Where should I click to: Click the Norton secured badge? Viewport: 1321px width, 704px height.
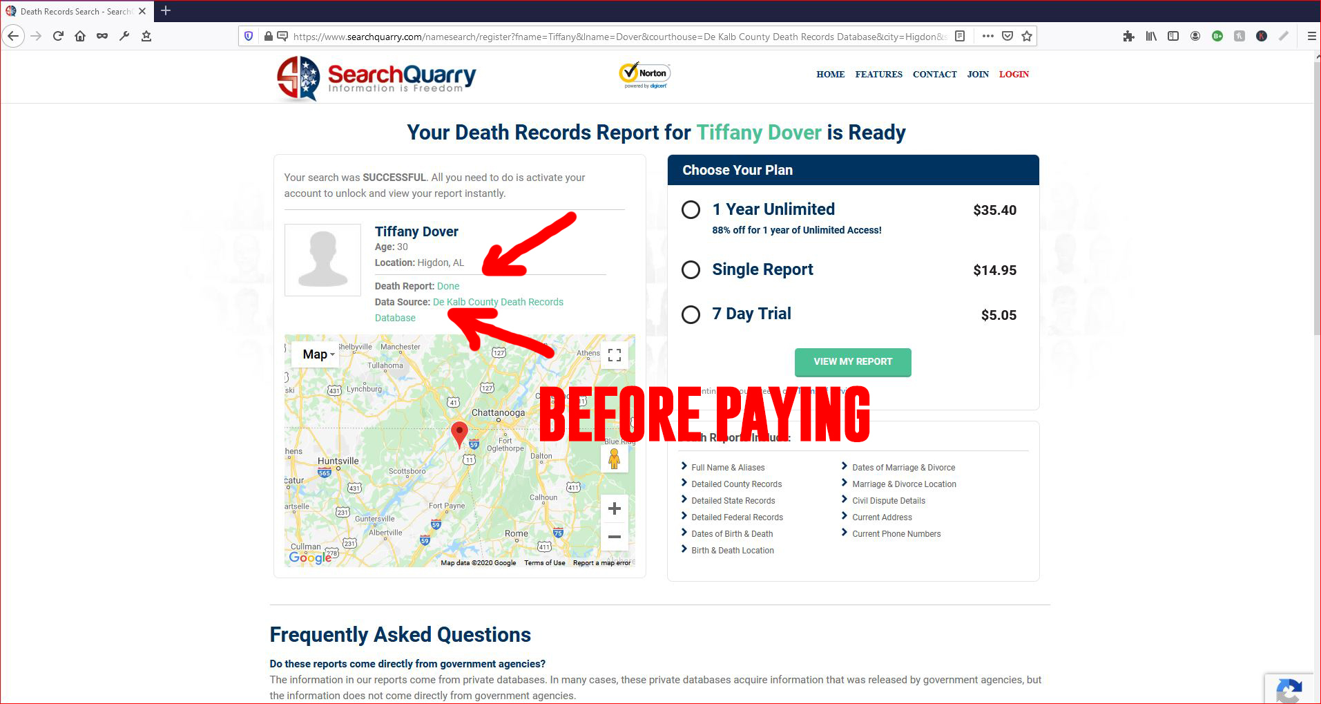[645, 75]
